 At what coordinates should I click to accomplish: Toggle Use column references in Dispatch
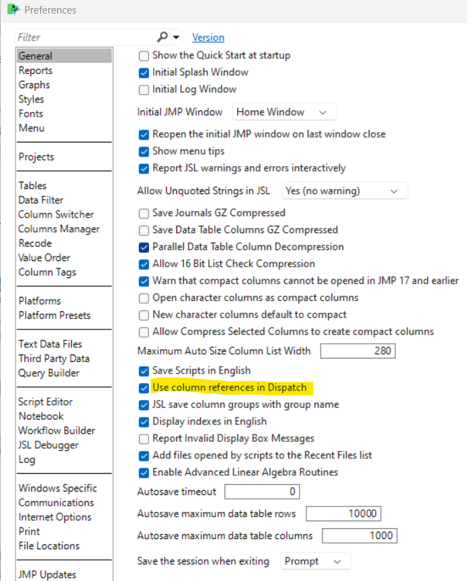click(144, 388)
